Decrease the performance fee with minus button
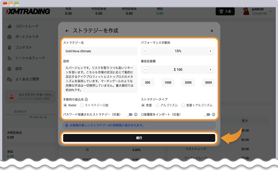 pyautogui.click(x=145, y=51)
